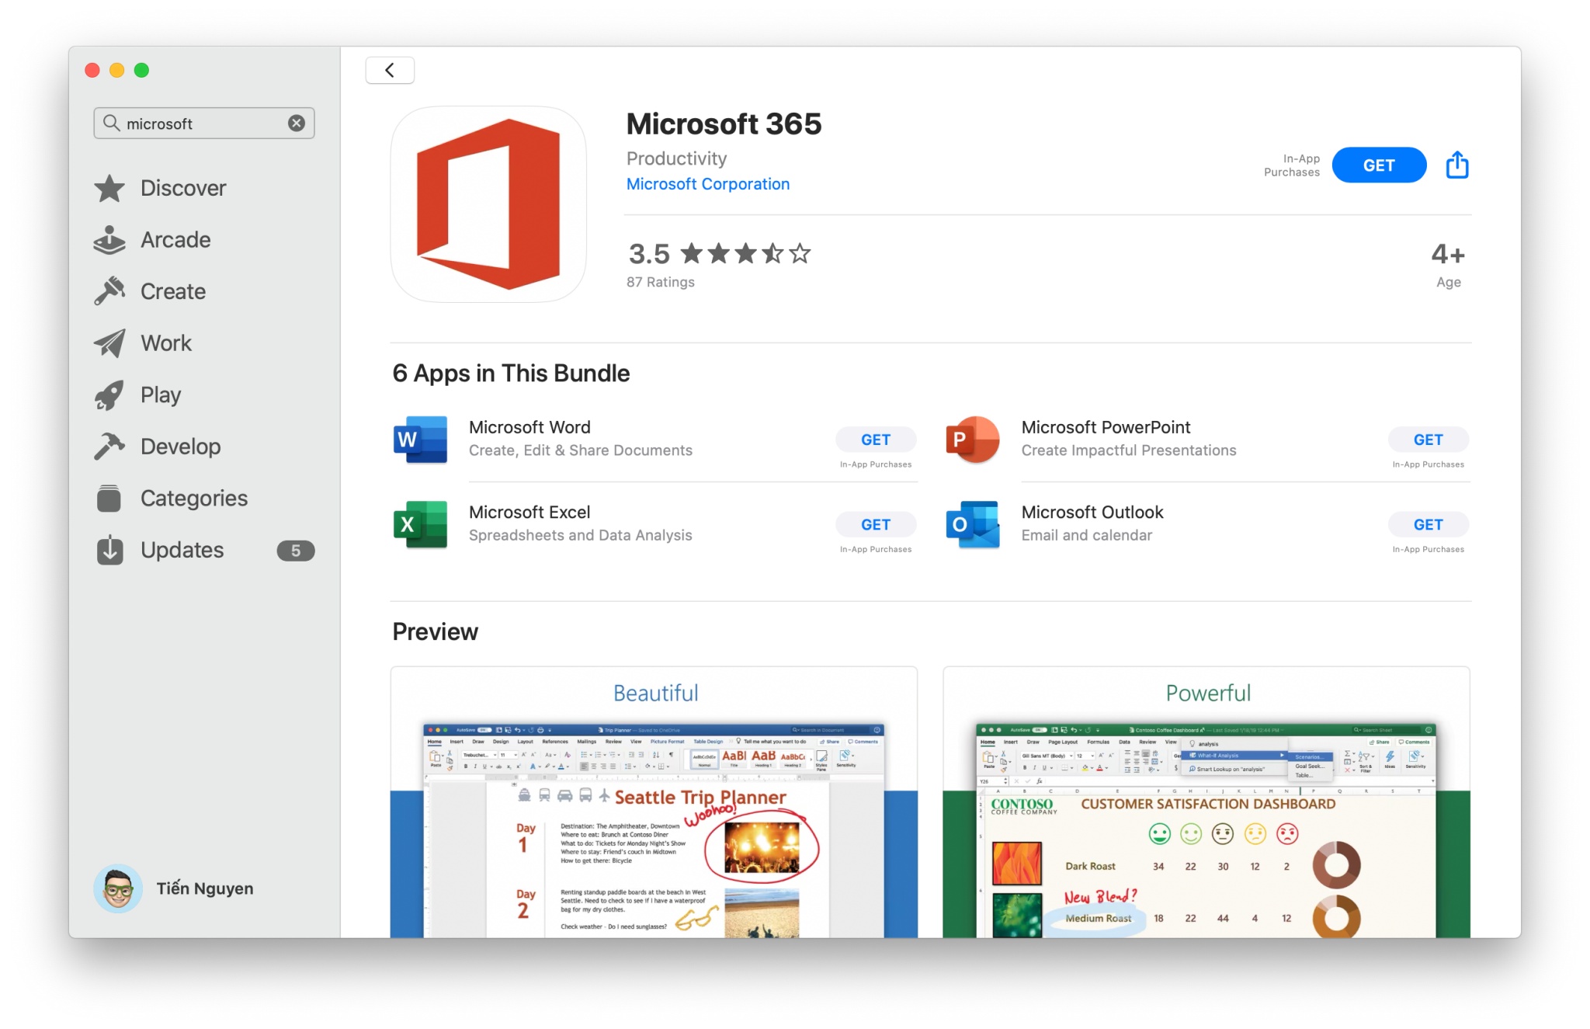Click the Microsoft Excel title text
The width and height of the screenshot is (1590, 1029).
[x=529, y=513]
